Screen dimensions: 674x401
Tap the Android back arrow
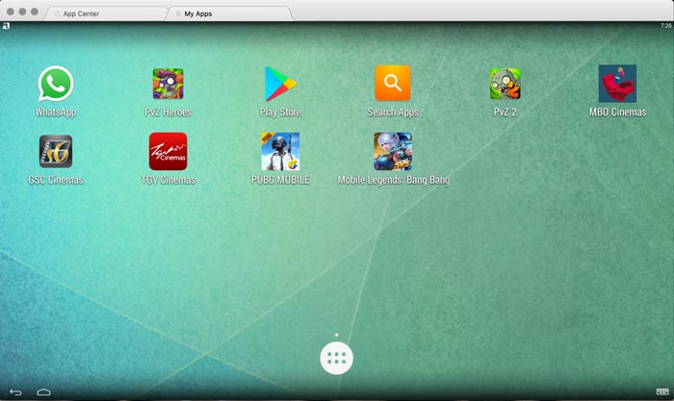coord(15,392)
